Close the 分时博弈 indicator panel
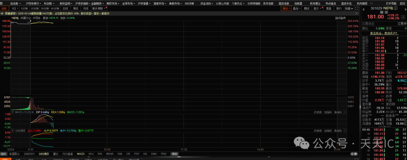 coord(345,131)
